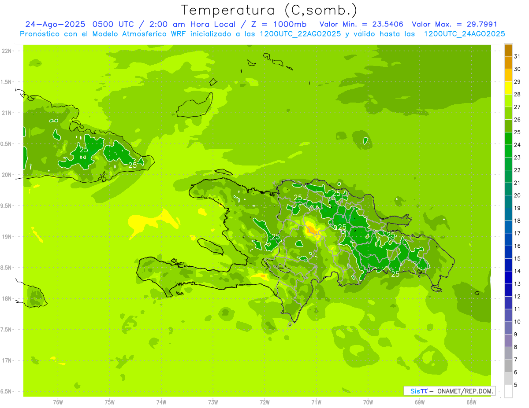Click the '1200UTC_24AGO2025' valid-until time
Viewport: 529px width, 408px height.
coord(464,34)
